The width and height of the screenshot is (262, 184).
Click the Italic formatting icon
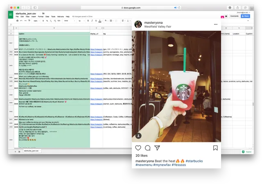[92, 21]
